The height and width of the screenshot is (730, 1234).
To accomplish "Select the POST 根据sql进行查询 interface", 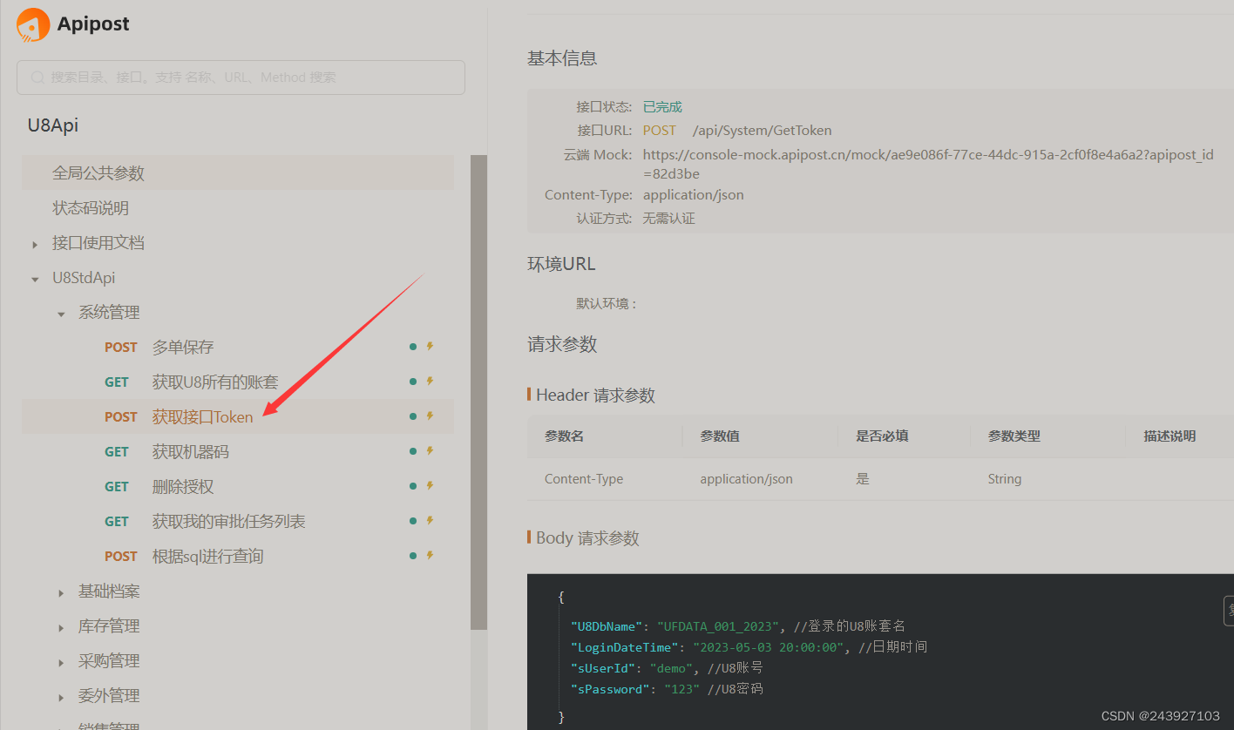I will [238, 556].
